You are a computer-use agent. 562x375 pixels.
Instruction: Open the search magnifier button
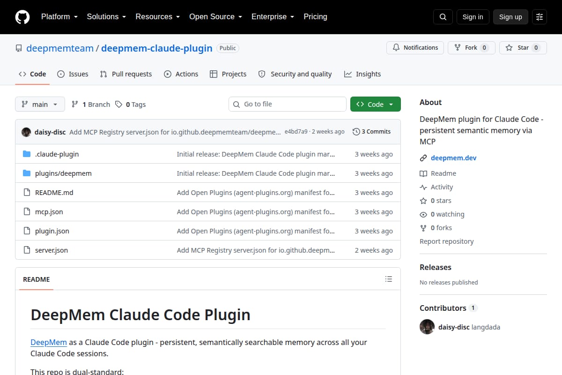click(x=443, y=17)
